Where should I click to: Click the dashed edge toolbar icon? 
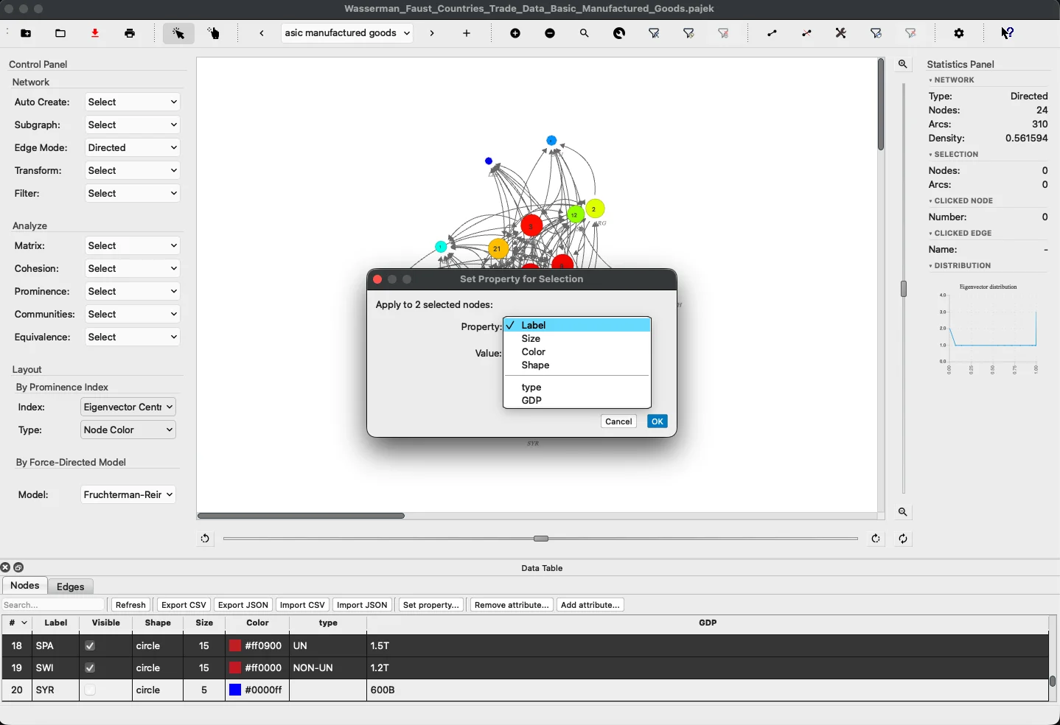pyautogui.click(x=808, y=34)
